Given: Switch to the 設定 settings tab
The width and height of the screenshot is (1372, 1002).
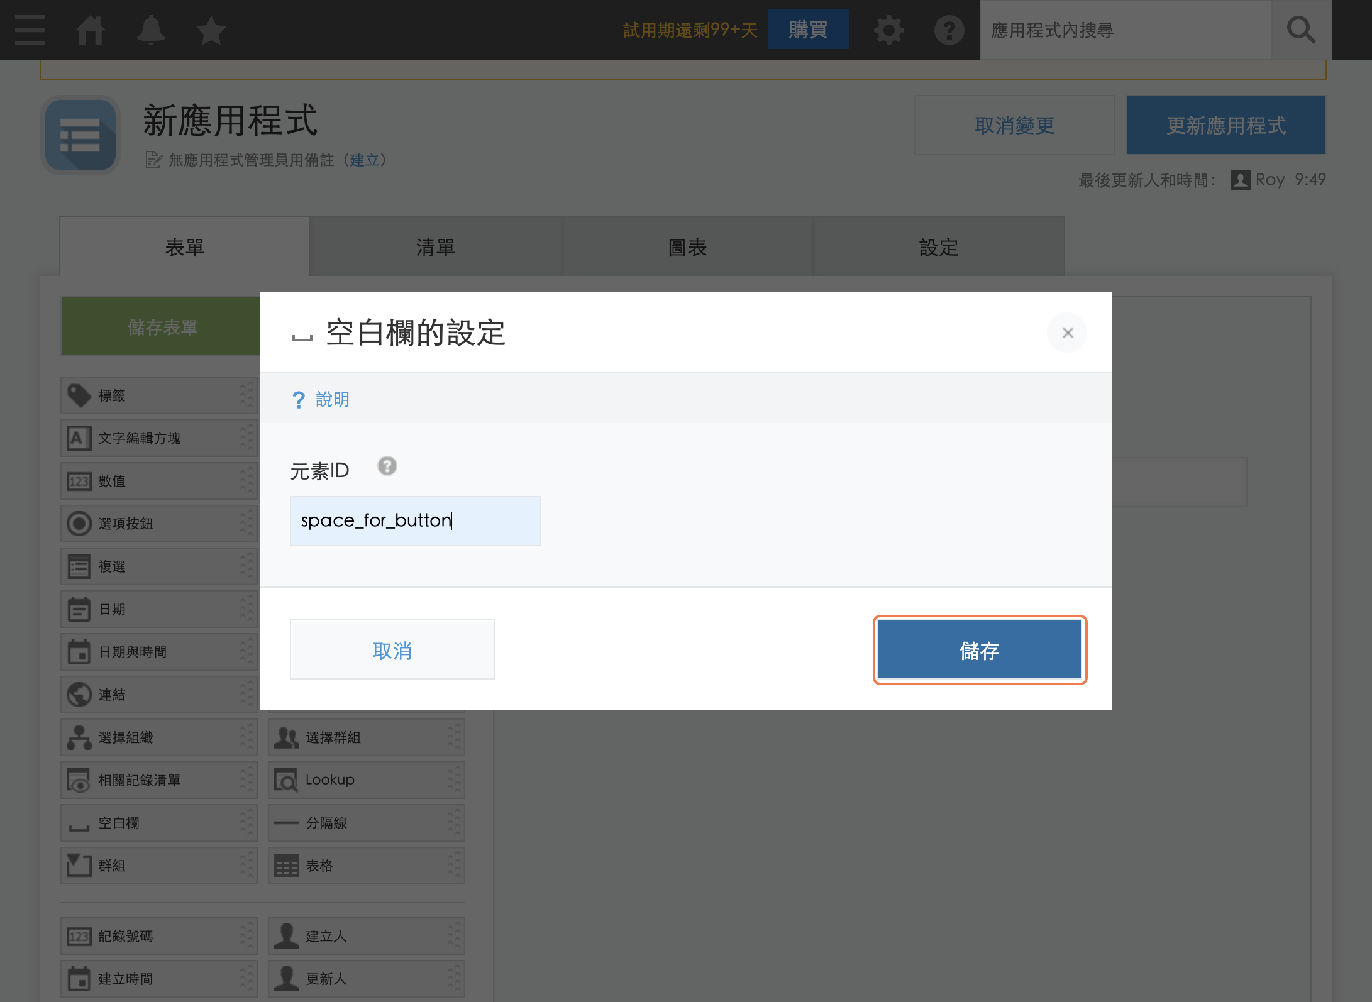Looking at the screenshot, I should (x=939, y=247).
